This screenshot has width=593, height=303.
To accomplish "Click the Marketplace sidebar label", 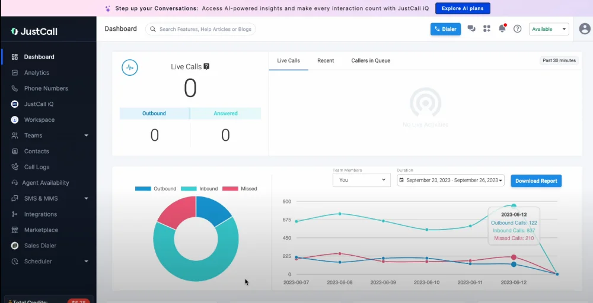I will [x=42, y=230].
